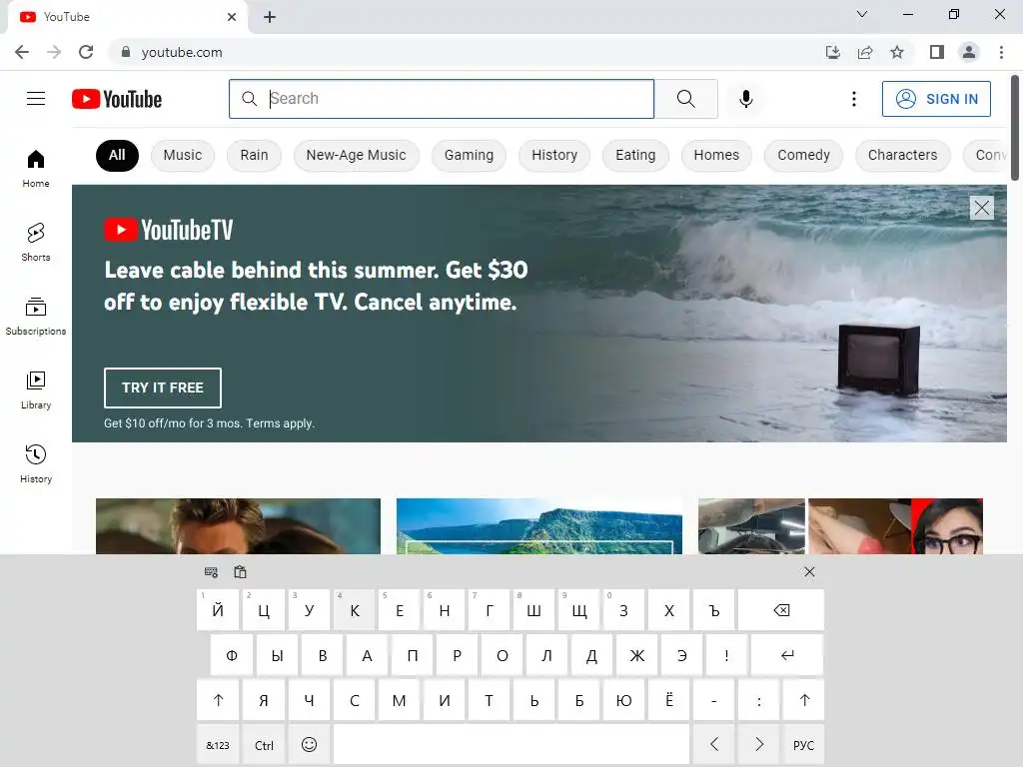Bookmark this page with star icon
1023x767 pixels.
897,52
